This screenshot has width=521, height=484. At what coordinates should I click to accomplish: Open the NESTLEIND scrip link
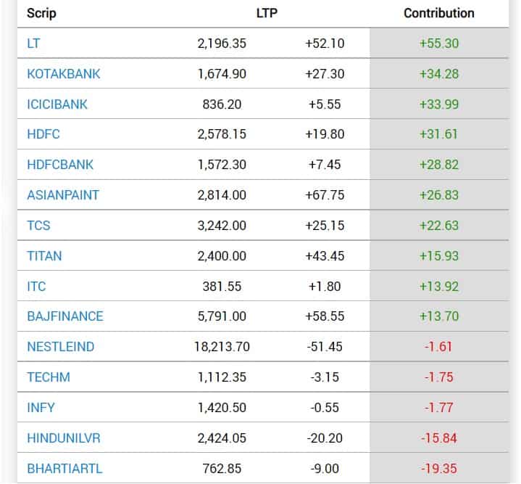click(x=61, y=347)
